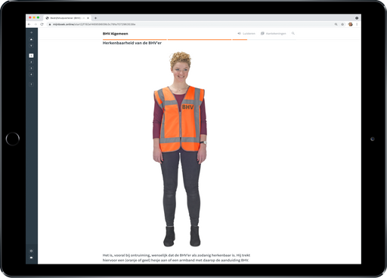Reload the page with the browser refresh icon
387x278 pixels.
click(x=42, y=24)
